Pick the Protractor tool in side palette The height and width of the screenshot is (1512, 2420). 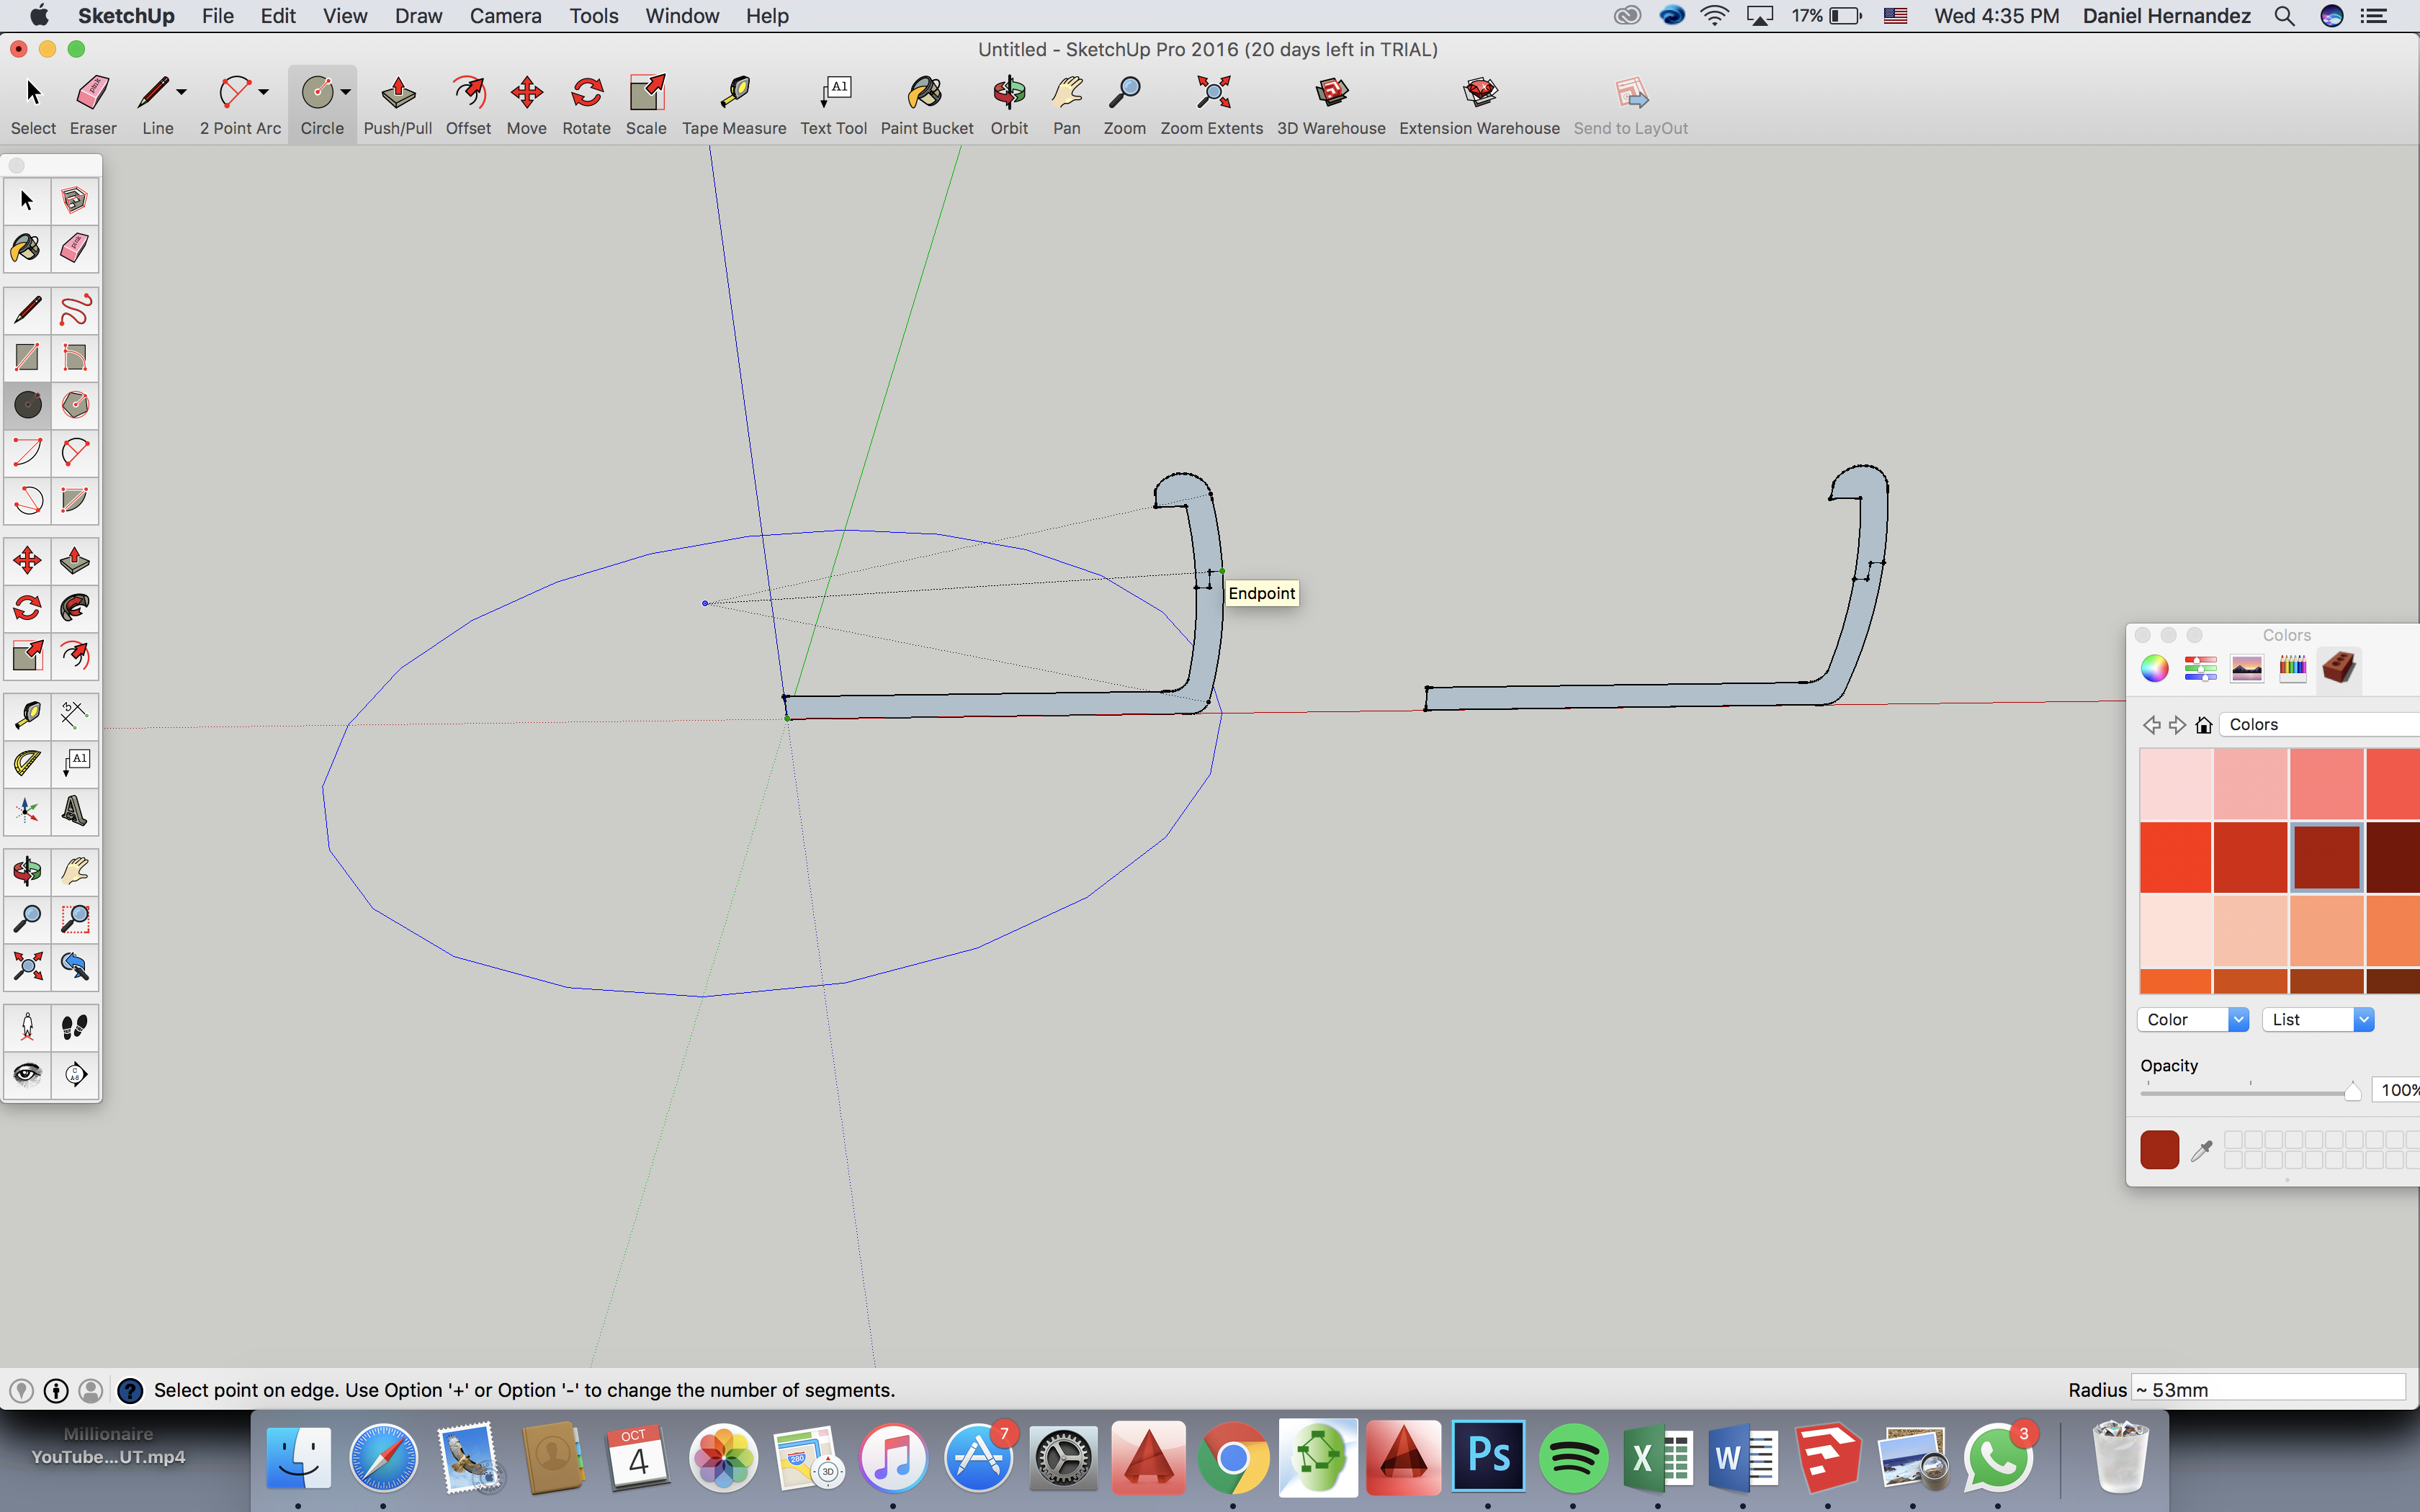[27, 763]
